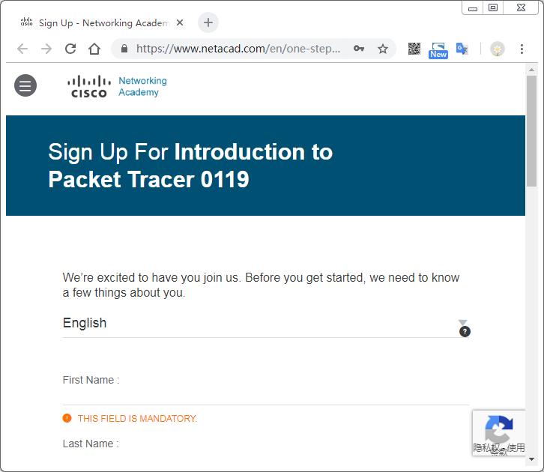Open the hamburger navigation menu

tap(25, 86)
